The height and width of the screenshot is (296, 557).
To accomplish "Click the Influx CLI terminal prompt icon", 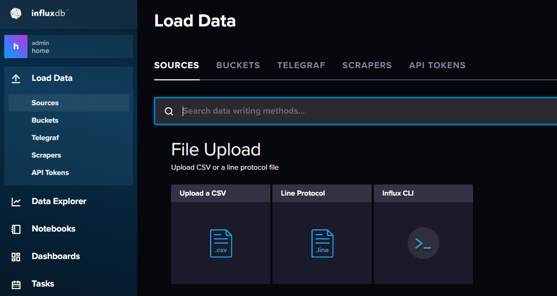I will pos(423,243).
